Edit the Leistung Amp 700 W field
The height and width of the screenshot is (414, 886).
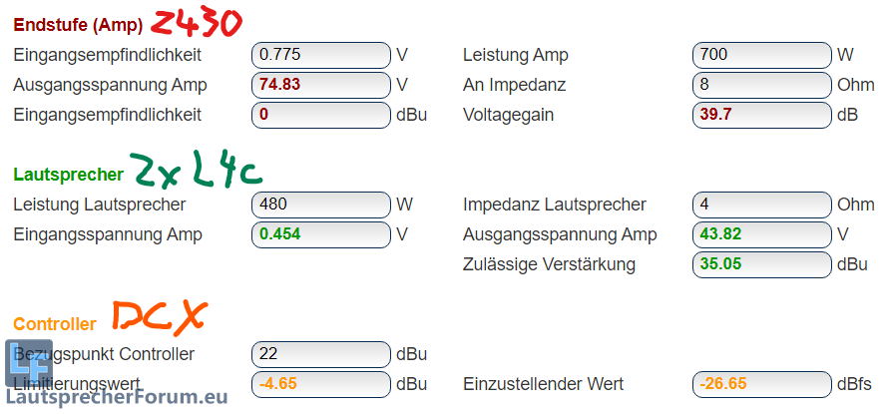pos(761,55)
